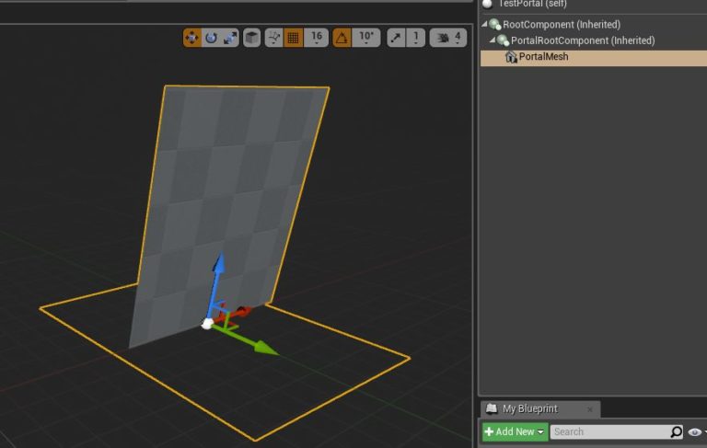Toggle world/local coordinate system cube icon

pyautogui.click(x=252, y=38)
